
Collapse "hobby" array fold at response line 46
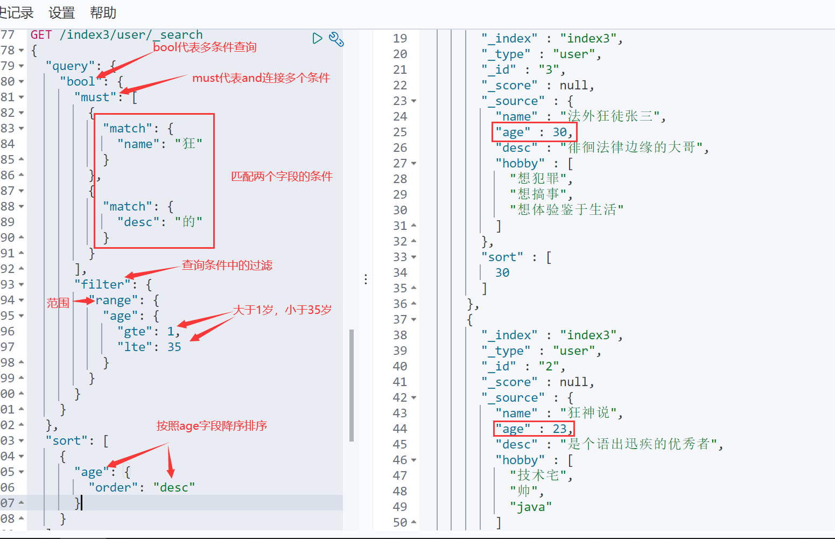point(413,460)
